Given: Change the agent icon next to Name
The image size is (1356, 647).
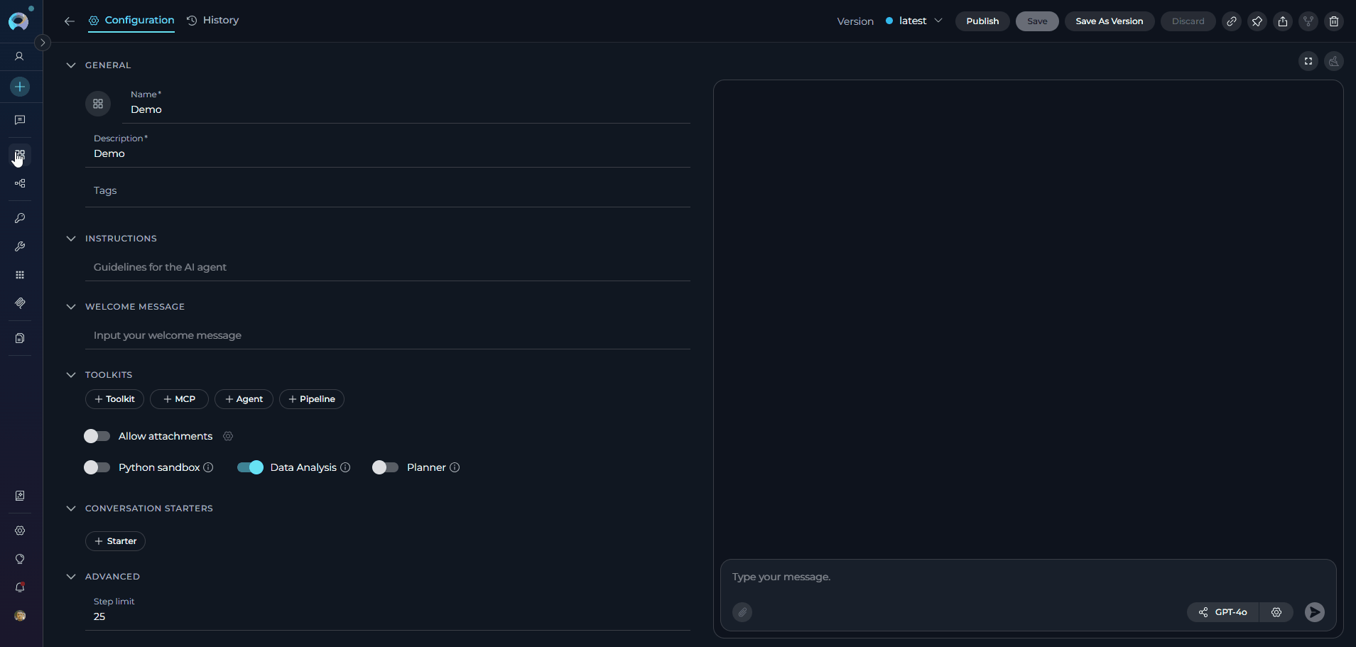Looking at the screenshot, I should [x=98, y=104].
